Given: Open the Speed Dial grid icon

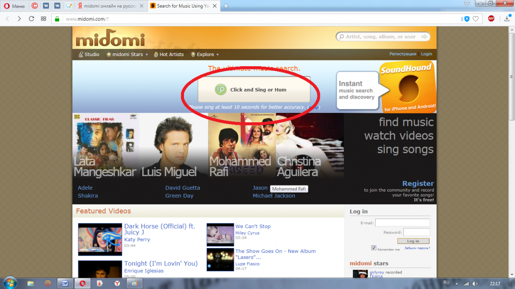Looking at the screenshot, I should pyautogui.click(x=43, y=19).
